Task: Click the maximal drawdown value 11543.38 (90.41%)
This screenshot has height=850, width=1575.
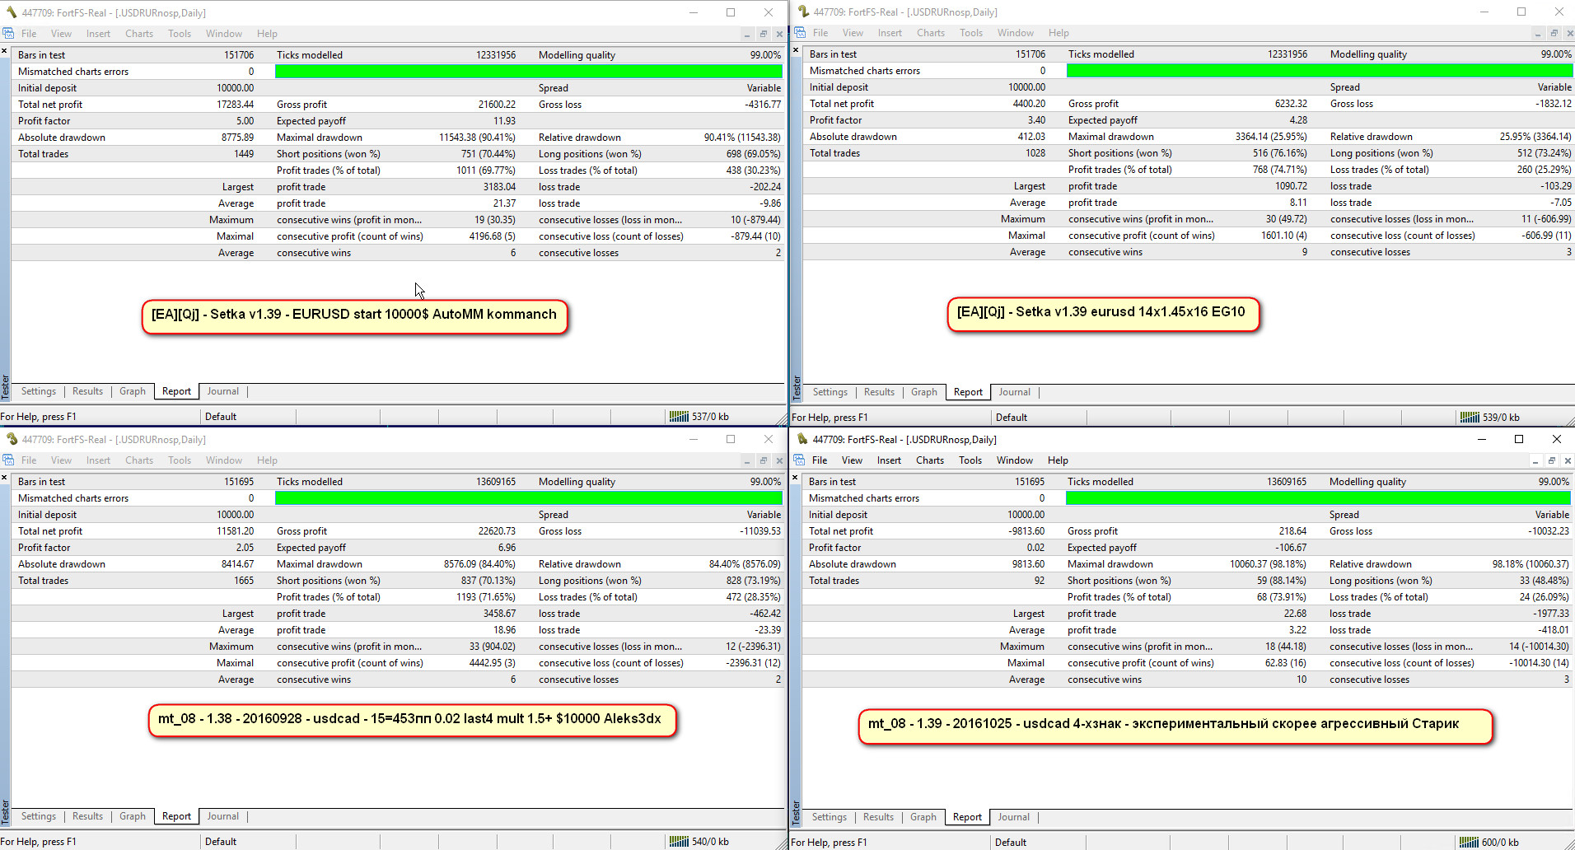Action: click(477, 138)
